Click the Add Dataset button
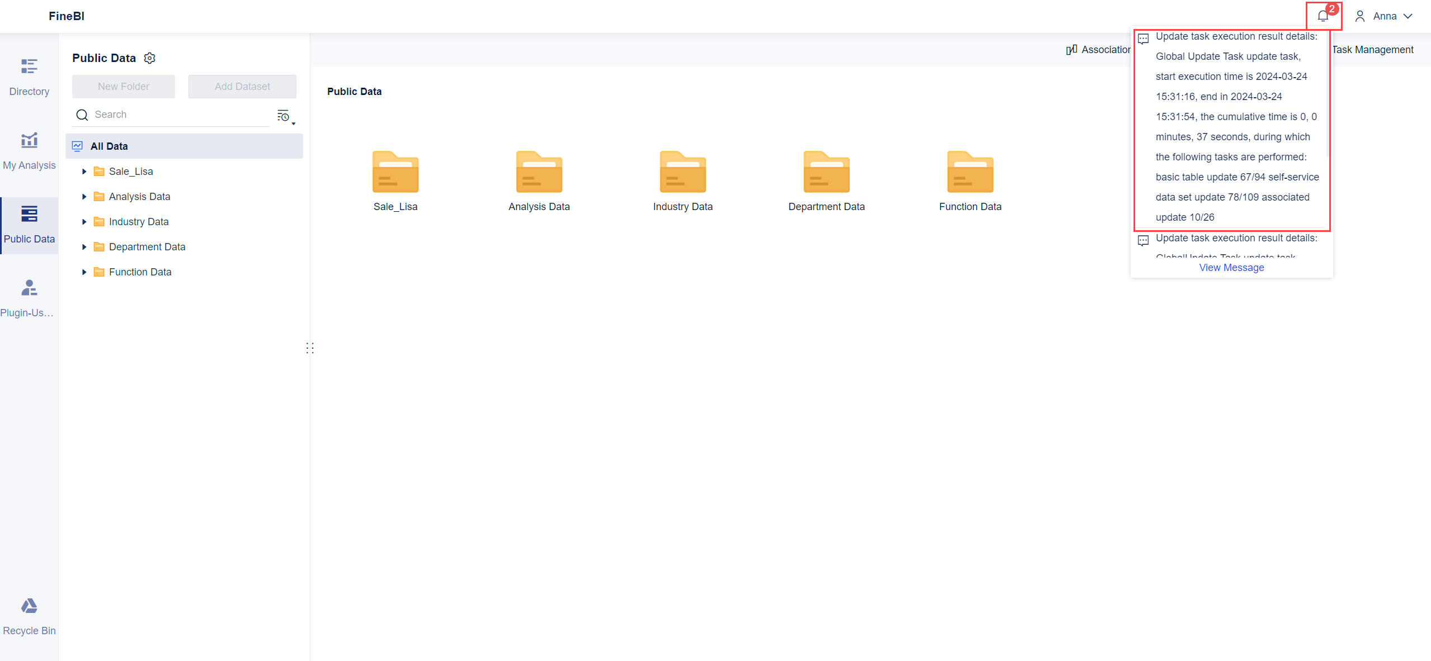Viewport: 1431px width, 661px height. 242,87
